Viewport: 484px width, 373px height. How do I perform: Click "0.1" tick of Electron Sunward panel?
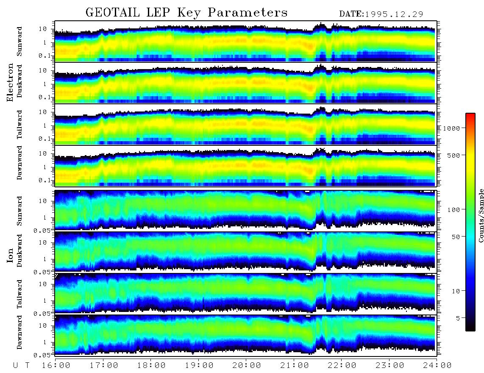point(45,56)
